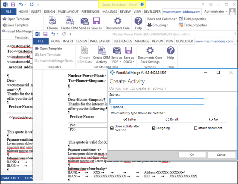This screenshot has height=184, width=238.
Task: Click Cancel in Create Activity dialog
Action: (221, 155)
